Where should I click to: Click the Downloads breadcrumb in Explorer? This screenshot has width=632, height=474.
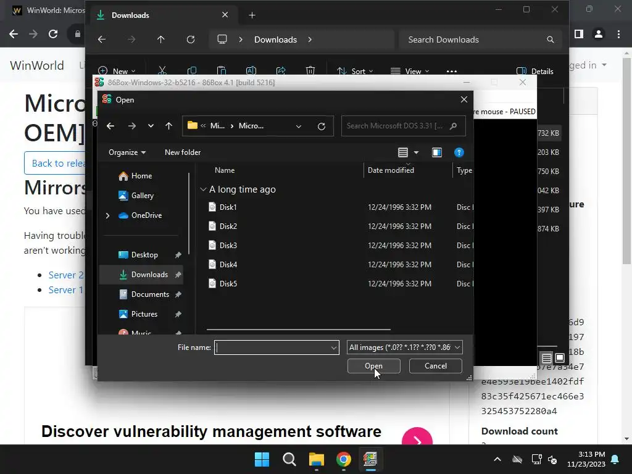[275, 39]
